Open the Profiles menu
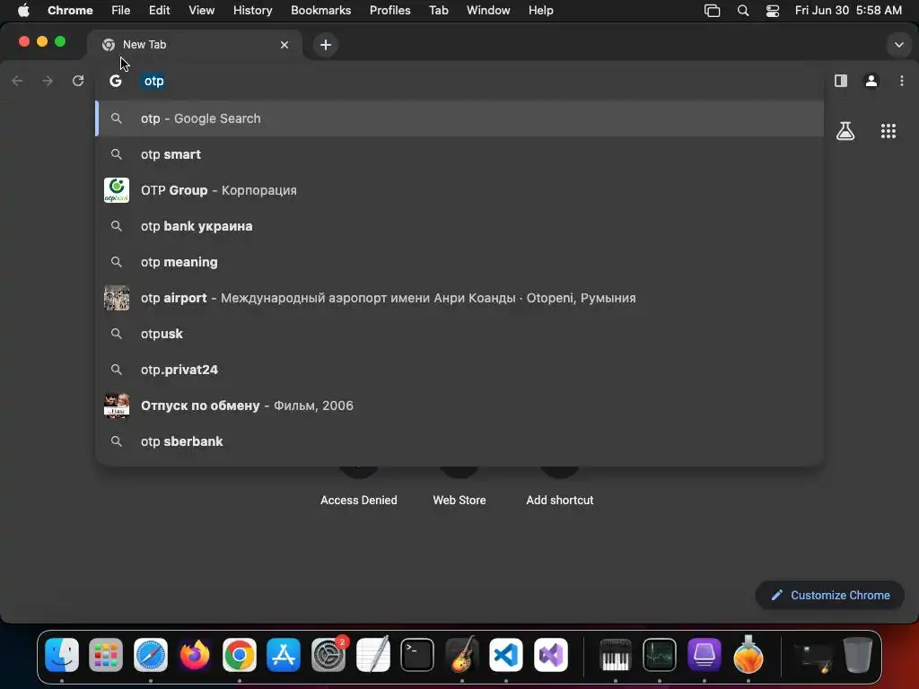The image size is (919, 689). point(389,11)
